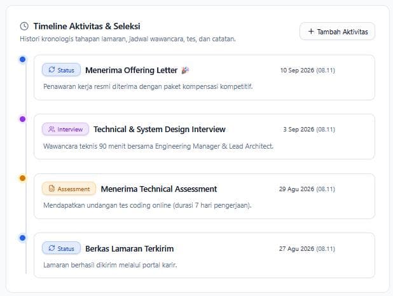
Task: Select the purple timeline dot for Interview
Action: pyautogui.click(x=22, y=119)
